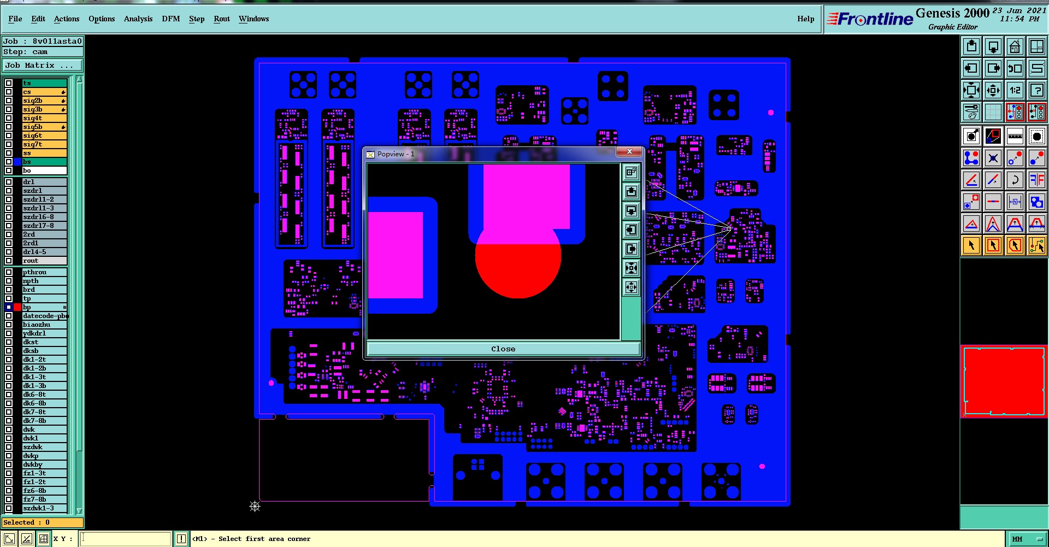The width and height of the screenshot is (1049, 547).
Task: Click the ruler measure tool icon
Action: (1015, 136)
